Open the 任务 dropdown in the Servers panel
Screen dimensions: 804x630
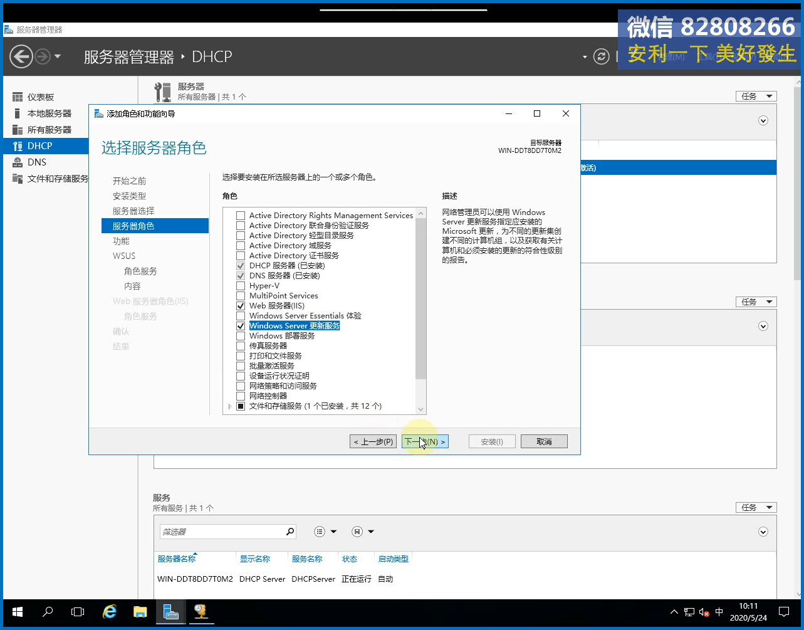756,96
